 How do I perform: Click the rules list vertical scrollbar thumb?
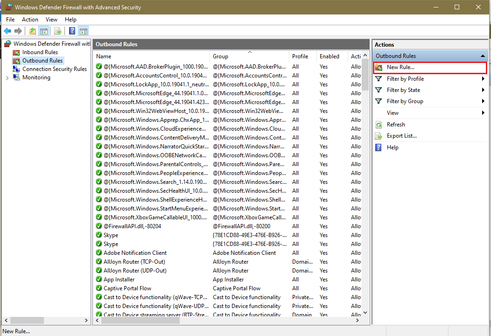pyautogui.click(x=365, y=75)
